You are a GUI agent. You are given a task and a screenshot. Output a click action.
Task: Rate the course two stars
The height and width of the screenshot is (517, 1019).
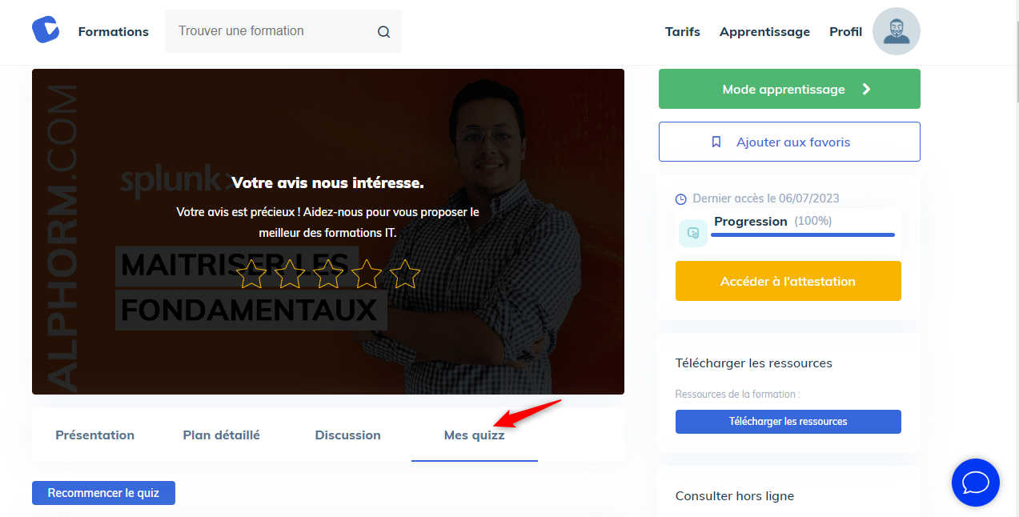pos(290,274)
